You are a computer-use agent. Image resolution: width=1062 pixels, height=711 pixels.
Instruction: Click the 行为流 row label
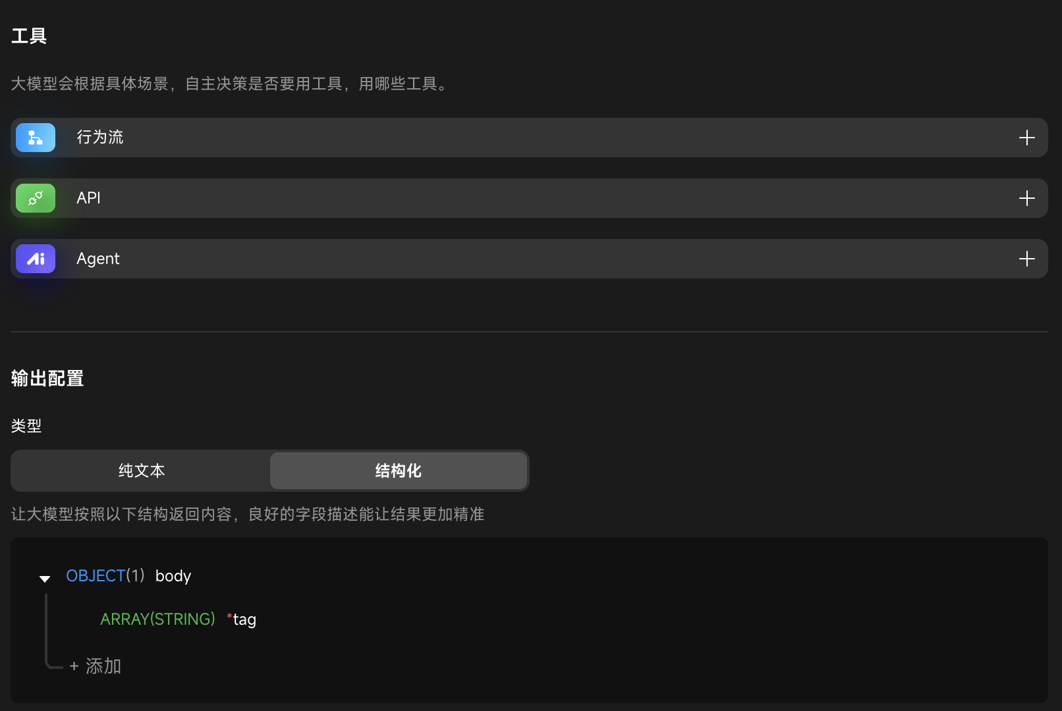[x=100, y=138]
